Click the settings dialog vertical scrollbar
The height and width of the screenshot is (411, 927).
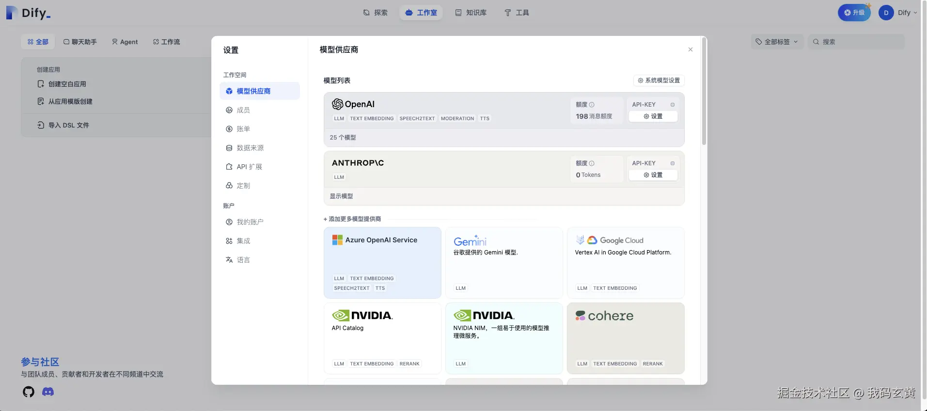pyautogui.click(x=704, y=92)
